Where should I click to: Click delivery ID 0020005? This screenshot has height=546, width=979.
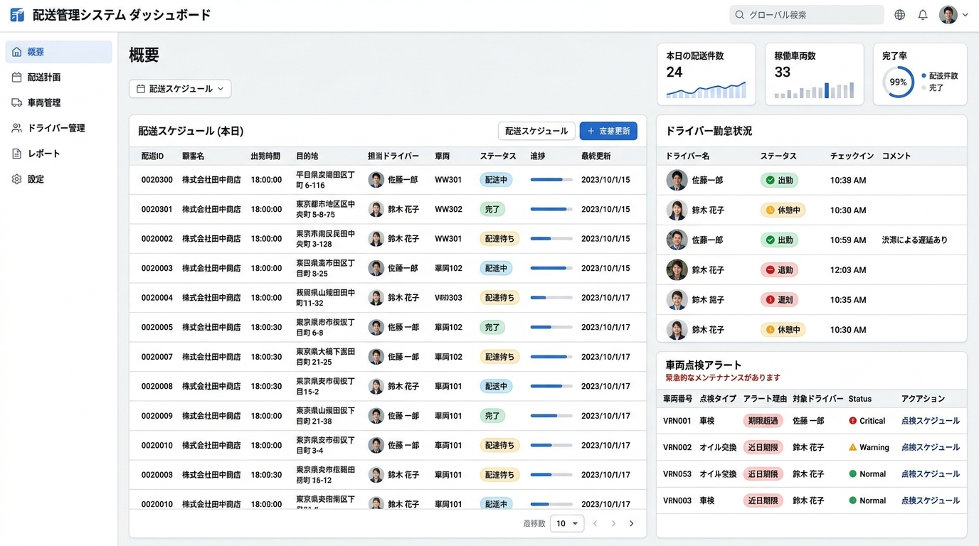pos(157,328)
